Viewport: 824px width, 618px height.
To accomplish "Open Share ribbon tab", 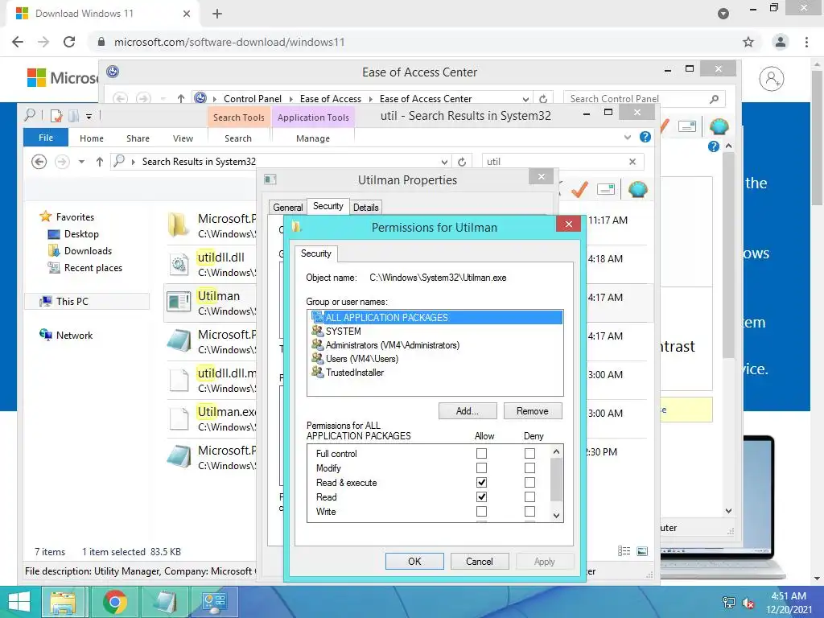I will tap(138, 138).
